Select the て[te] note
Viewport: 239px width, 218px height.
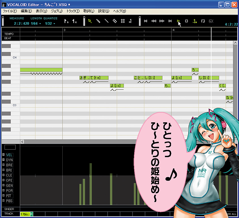point(99,78)
